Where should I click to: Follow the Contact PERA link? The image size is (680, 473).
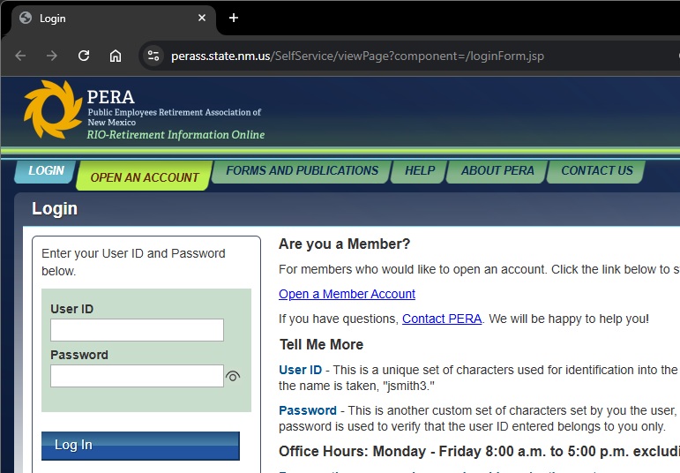pyautogui.click(x=442, y=319)
